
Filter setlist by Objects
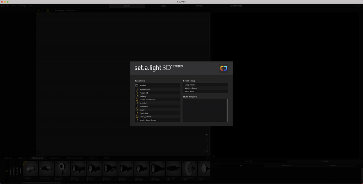pos(333,166)
